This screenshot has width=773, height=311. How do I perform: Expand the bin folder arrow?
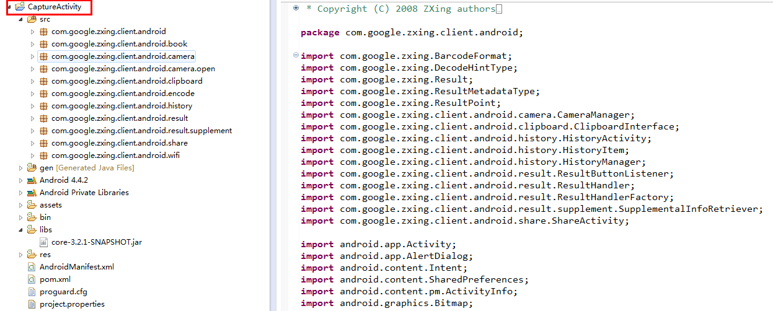[x=21, y=217]
